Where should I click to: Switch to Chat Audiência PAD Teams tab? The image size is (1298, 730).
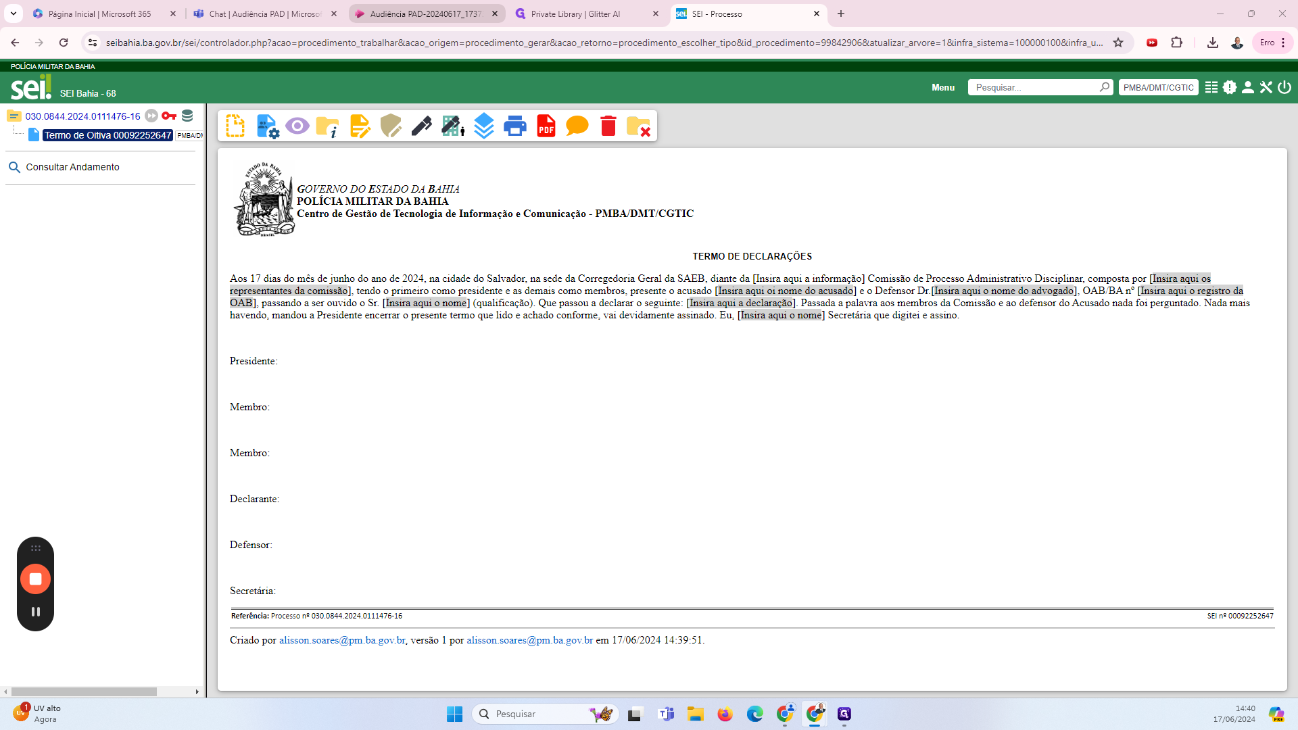click(264, 14)
